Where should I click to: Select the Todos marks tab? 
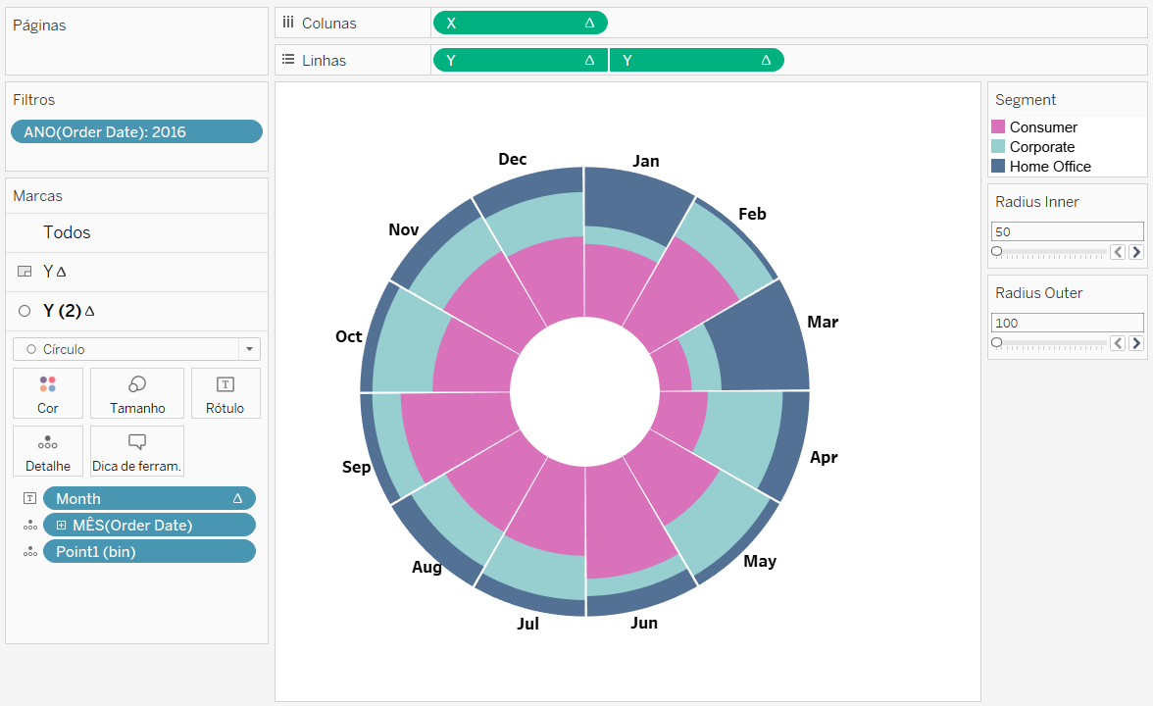137,232
